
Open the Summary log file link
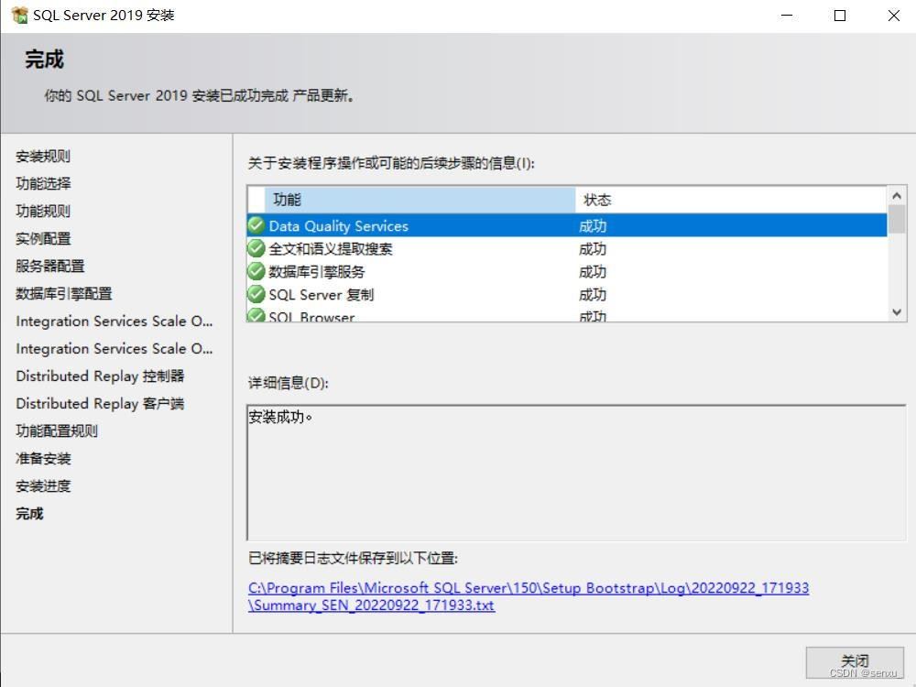coord(529,596)
